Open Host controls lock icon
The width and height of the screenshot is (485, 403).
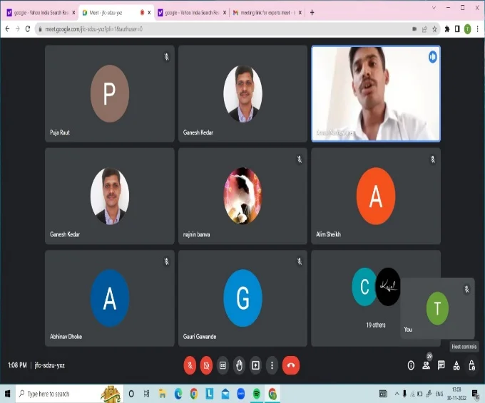click(471, 366)
